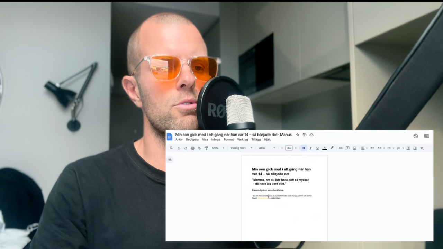443x249 pixels.
Task: Expand the Vanlig text style dropdown
Action: [x=241, y=148]
